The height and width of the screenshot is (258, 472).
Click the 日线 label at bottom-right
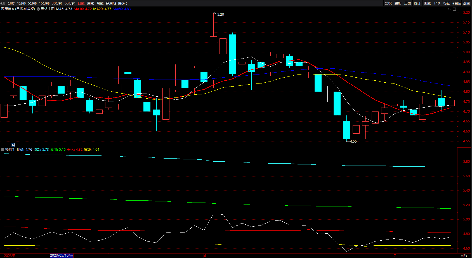tap(464, 255)
